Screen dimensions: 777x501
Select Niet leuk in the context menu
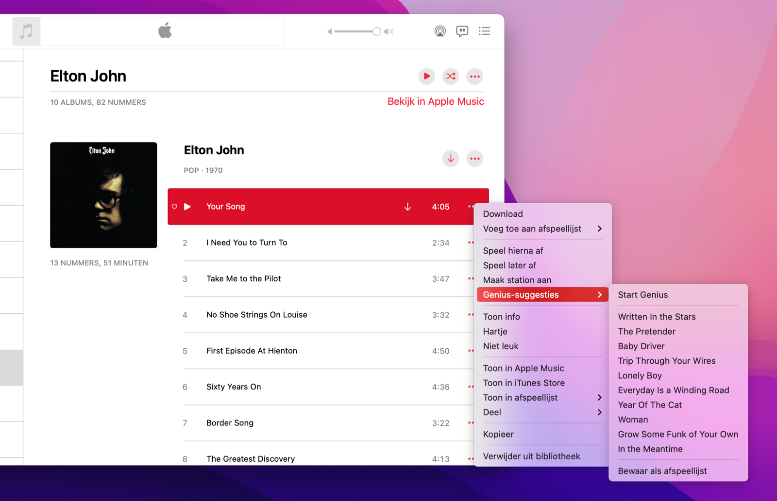click(x=542, y=346)
